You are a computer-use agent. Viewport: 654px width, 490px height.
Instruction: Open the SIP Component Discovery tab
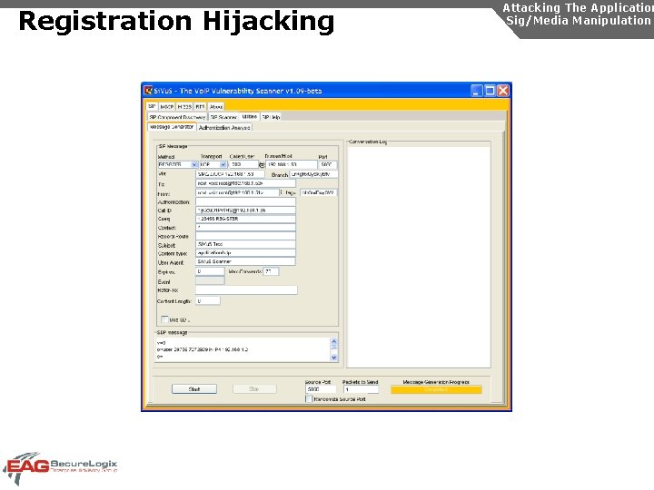click(x=177, y=117)
